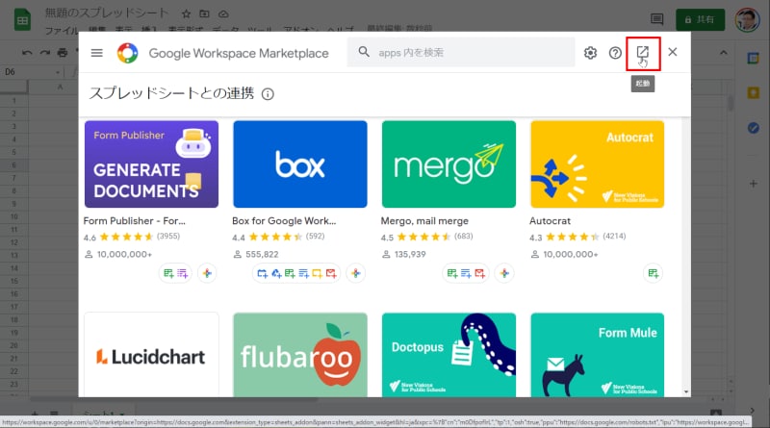This screenshot has width=770, height=428.
Task: Open the Form Publisher add-on card
Action: pyautogui.click(x=151, y=164)
